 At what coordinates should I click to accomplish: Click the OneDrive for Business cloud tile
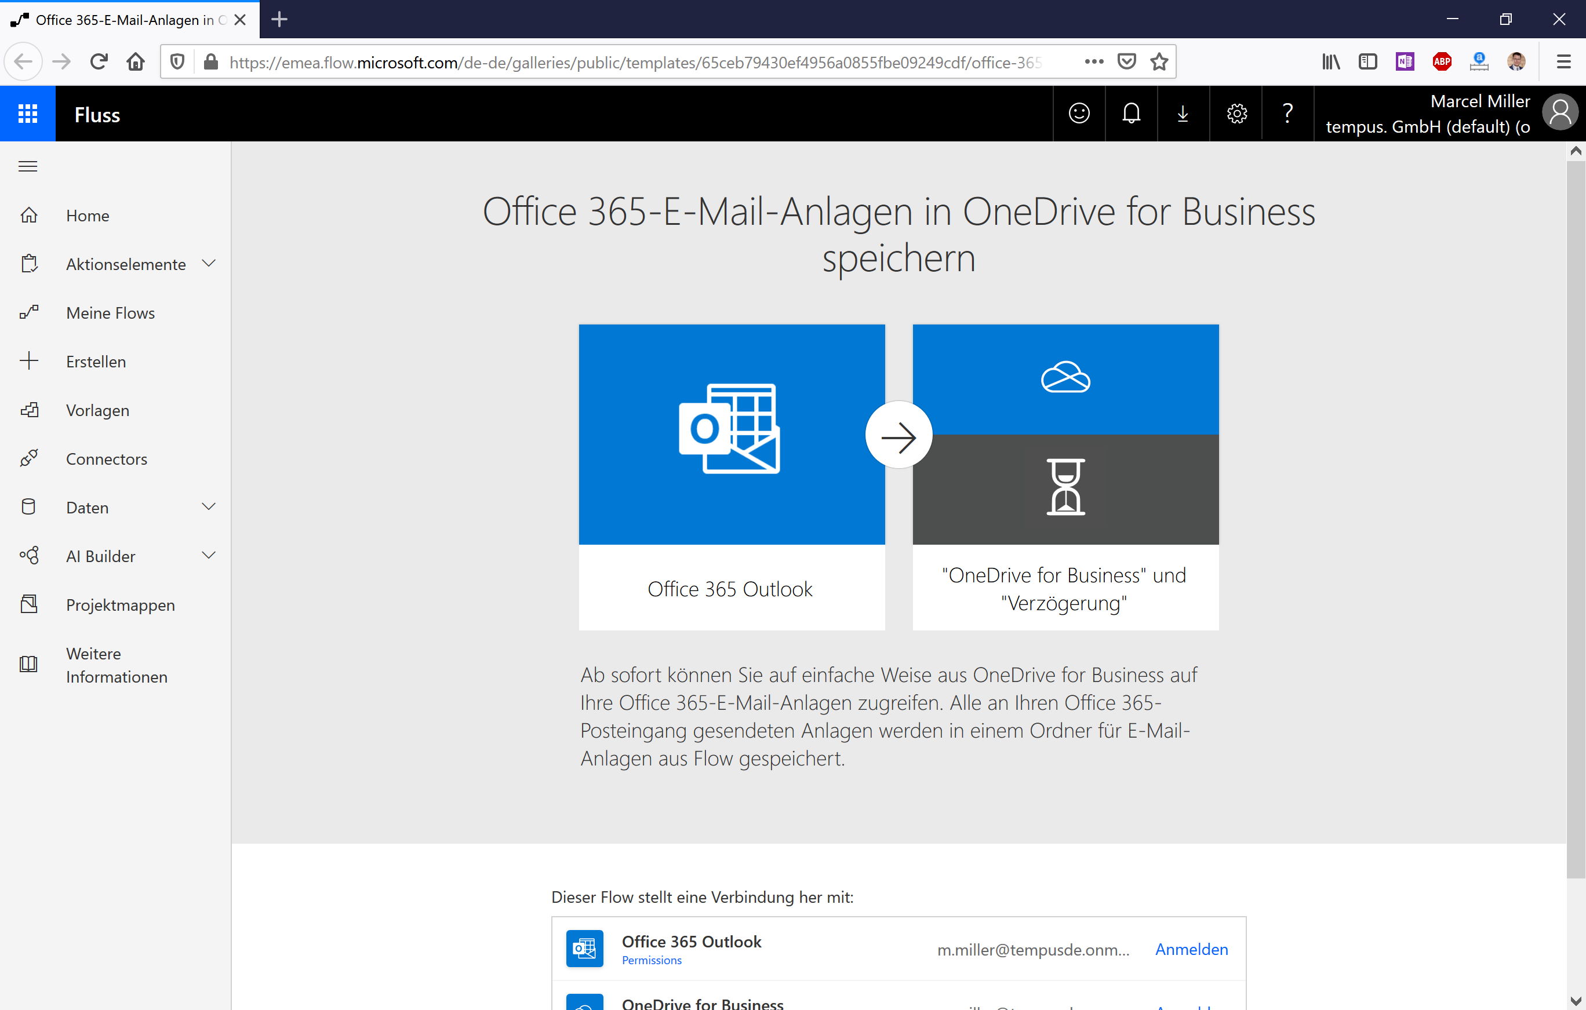click(1065, 378)
